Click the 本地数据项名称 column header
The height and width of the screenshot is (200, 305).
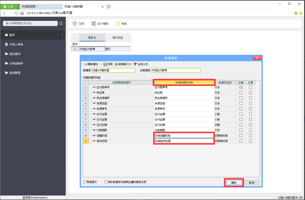point(184,82)
